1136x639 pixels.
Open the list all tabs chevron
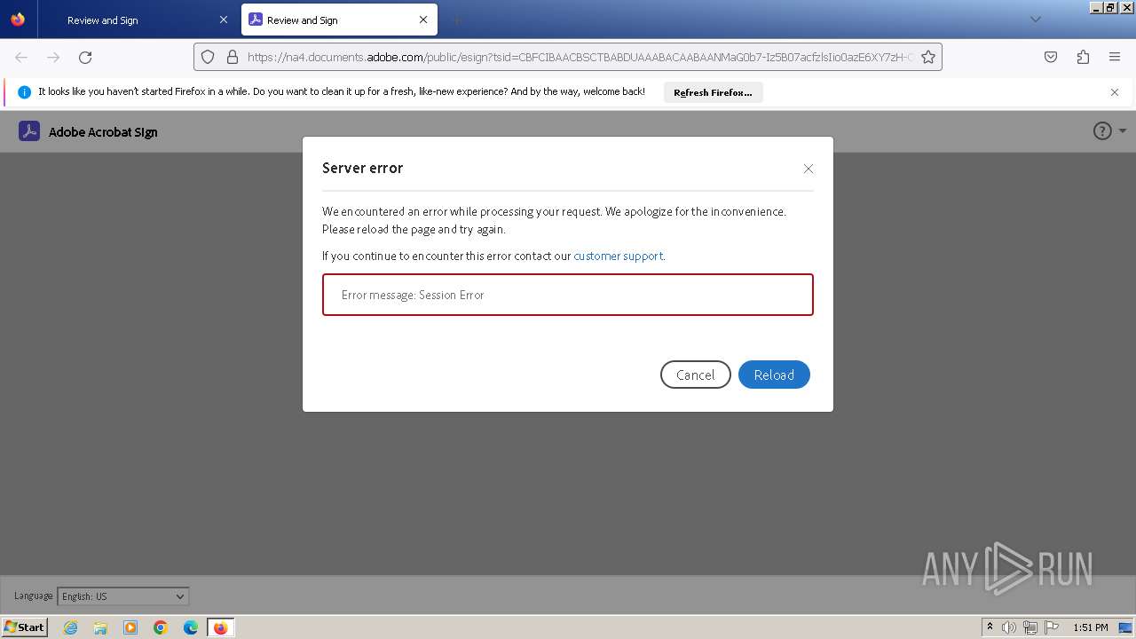click(1035, 20)
